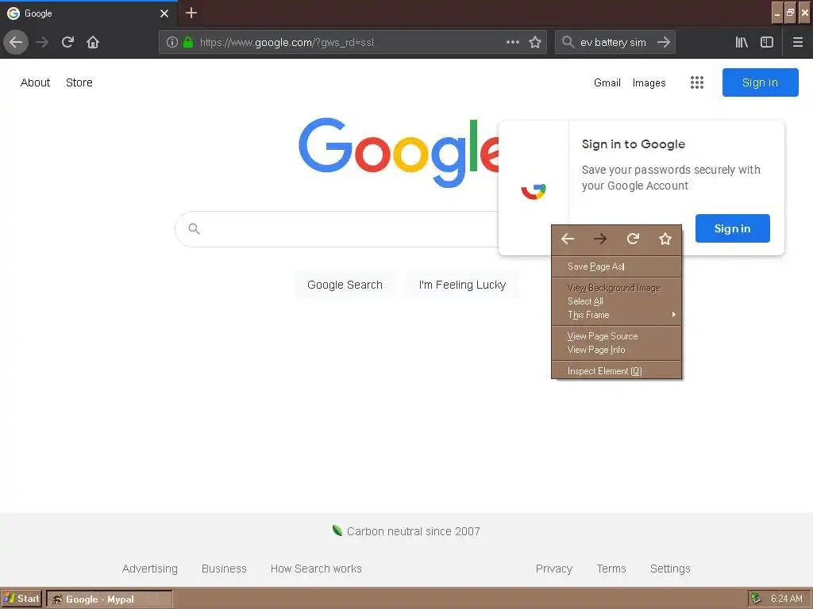Click the Forward arrow in the navigation toolbar

[x=42, y=42]
